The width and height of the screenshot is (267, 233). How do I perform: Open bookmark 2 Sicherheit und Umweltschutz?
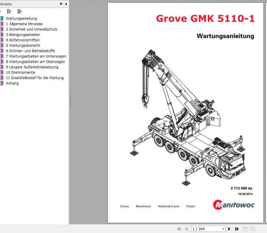click(32, 29)
